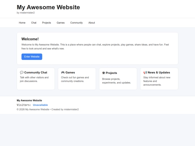Viewport: 195px width, 146px height.
Task: Click the megaphone icon beside News & Updates
Action: (145, 72)
